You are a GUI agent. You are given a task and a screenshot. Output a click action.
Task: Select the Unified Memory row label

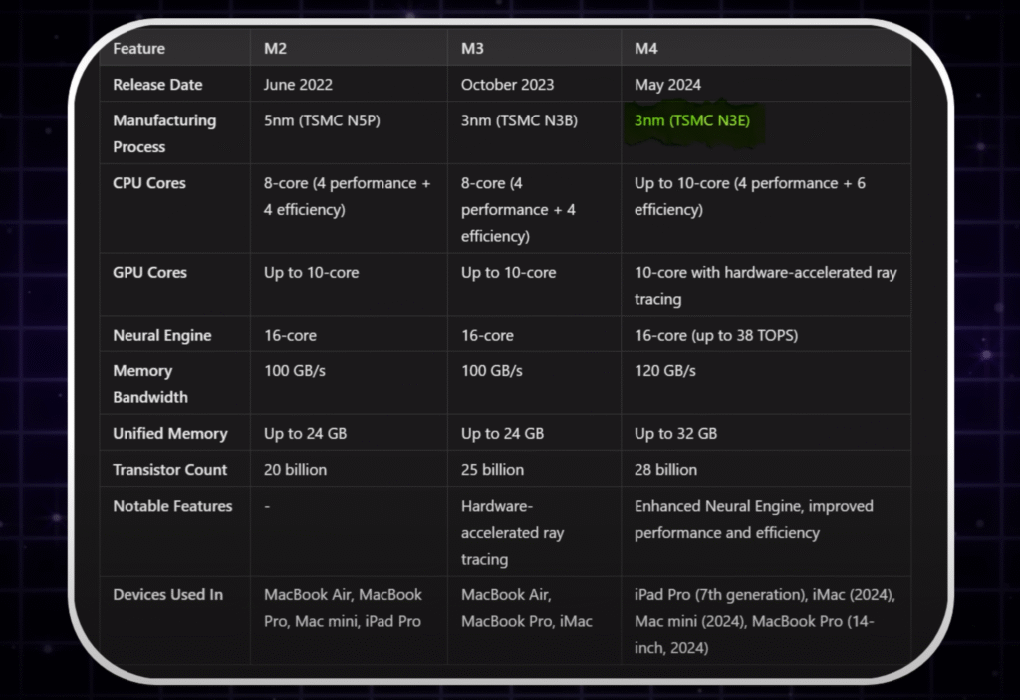click(x=169, y=434)
